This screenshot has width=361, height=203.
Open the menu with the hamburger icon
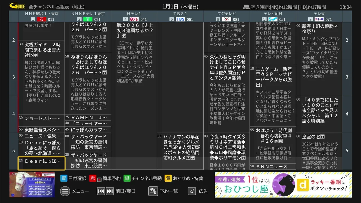tap(65, 191)
